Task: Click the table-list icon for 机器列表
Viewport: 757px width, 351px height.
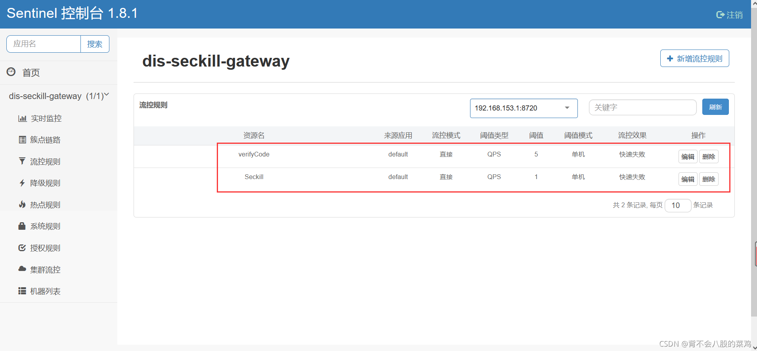Action: (22, 291)
